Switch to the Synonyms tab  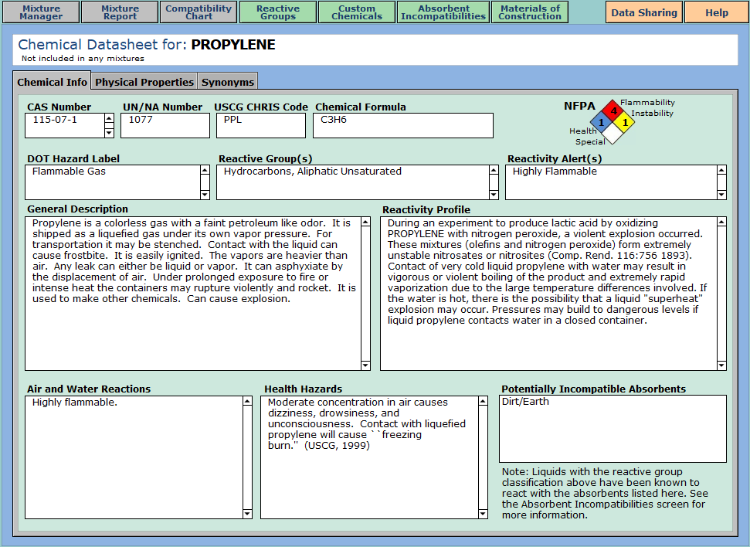228,83
